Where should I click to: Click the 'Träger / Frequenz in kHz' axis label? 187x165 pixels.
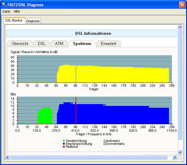coord(94,134)
